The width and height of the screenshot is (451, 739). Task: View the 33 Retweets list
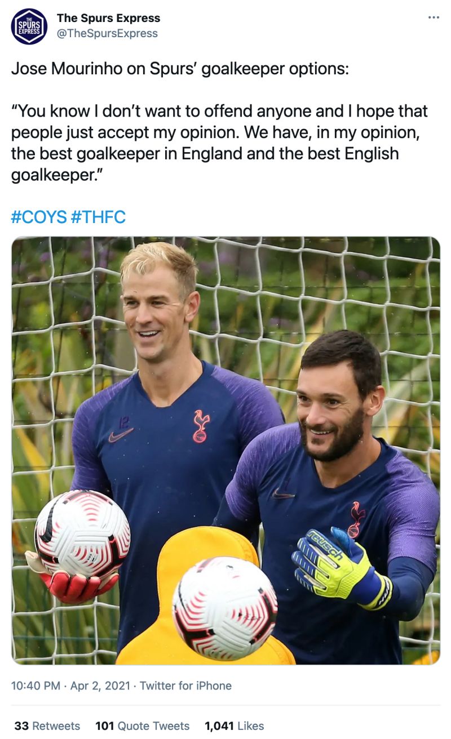coord(47,726)
